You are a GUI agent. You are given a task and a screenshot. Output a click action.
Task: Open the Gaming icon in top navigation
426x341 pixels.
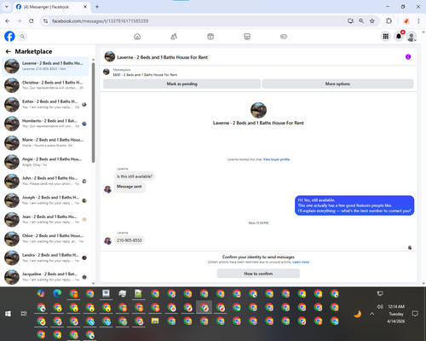point(284,37)
